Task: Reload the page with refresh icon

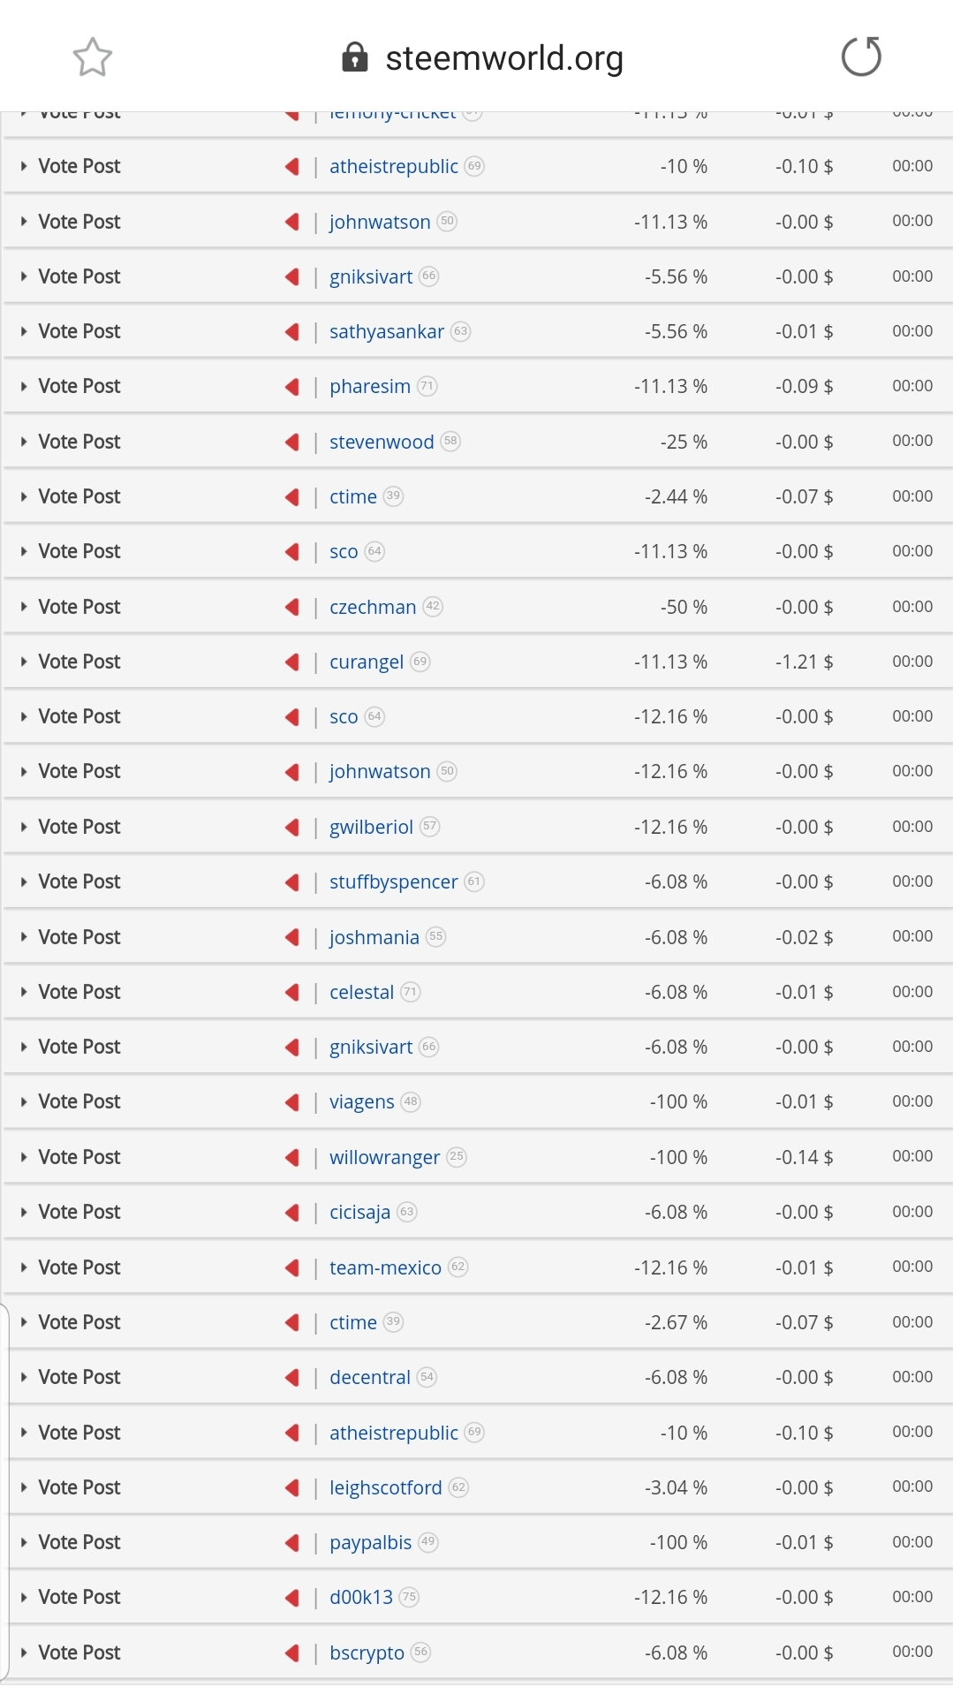Action: point(861,57)
